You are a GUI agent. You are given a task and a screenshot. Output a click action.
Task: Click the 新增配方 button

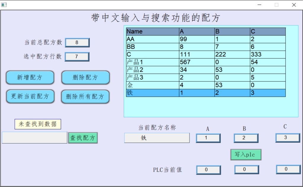click(x=30, y=78)
